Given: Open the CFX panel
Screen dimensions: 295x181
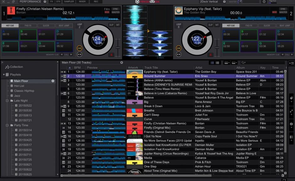Looking at the screenshot, I should pyautogui.click(x=59, y=2).
